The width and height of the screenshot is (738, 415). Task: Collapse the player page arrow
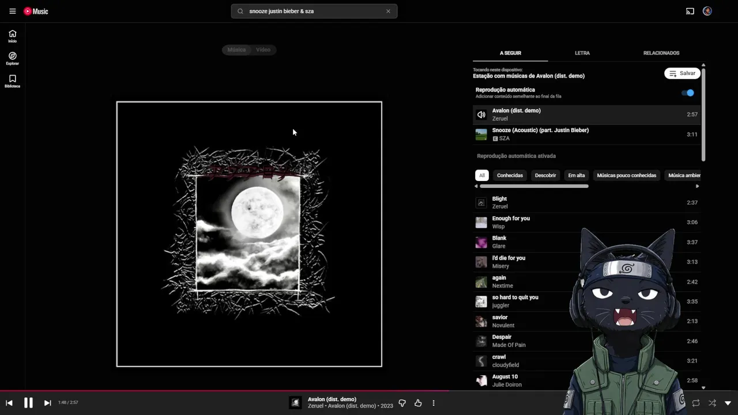(x=728, y=403)
